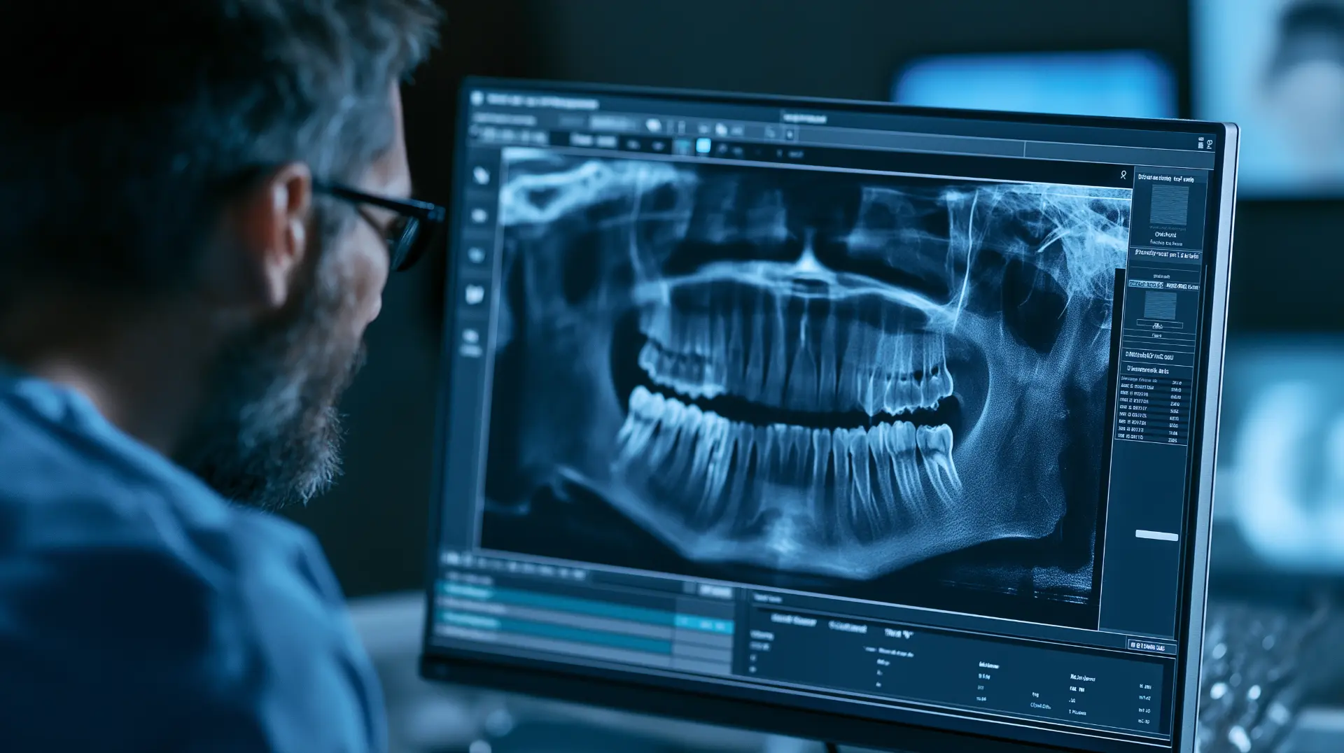This screenshot has width=1344, height=753.
Task: Click the help icon beside the top-right grid icon
Action: coord(1210,144)
